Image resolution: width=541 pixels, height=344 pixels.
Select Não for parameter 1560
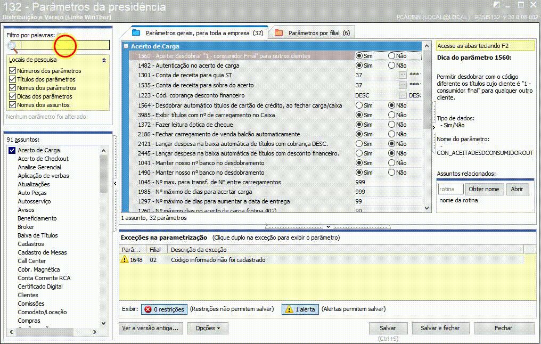(391, 55)
